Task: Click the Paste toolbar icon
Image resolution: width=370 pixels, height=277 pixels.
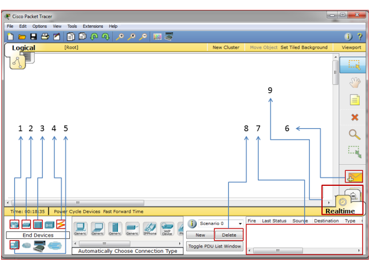Action: 82,36
